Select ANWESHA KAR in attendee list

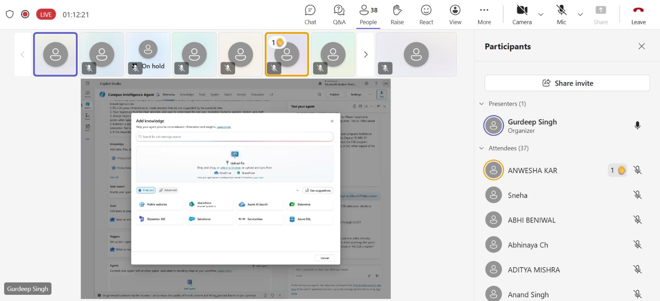567,170
